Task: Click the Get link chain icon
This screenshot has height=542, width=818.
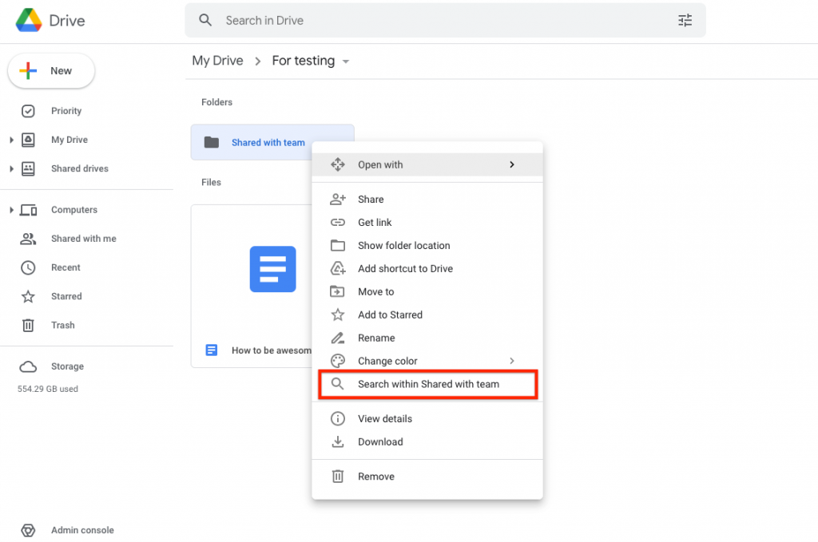Action: click(x=338, y=223)
